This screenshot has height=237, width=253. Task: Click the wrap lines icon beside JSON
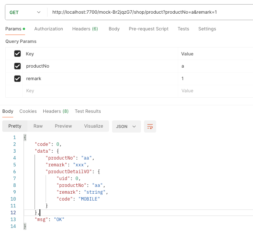tap(150, 126)
